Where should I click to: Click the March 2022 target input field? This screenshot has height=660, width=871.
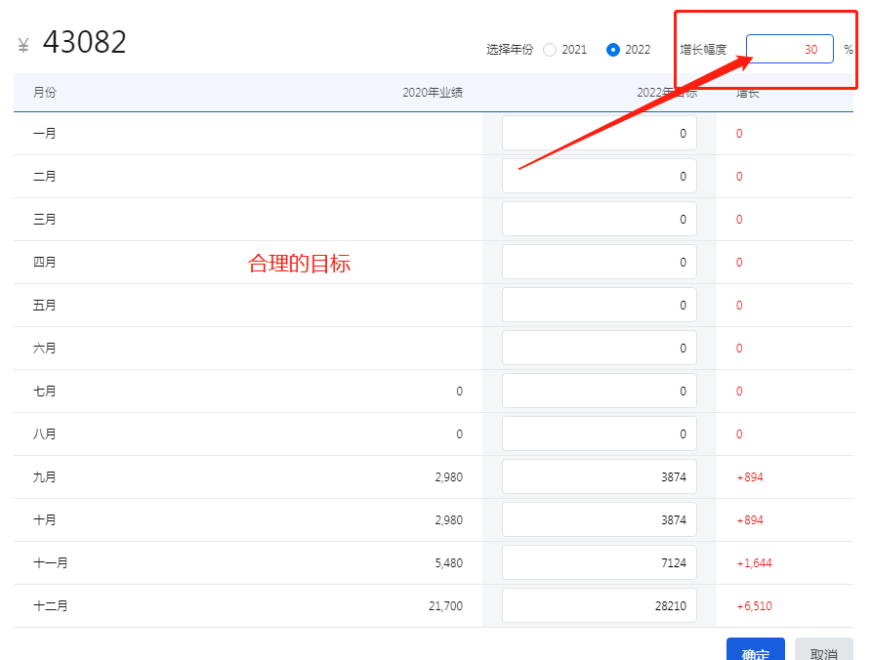click(600, 219)
